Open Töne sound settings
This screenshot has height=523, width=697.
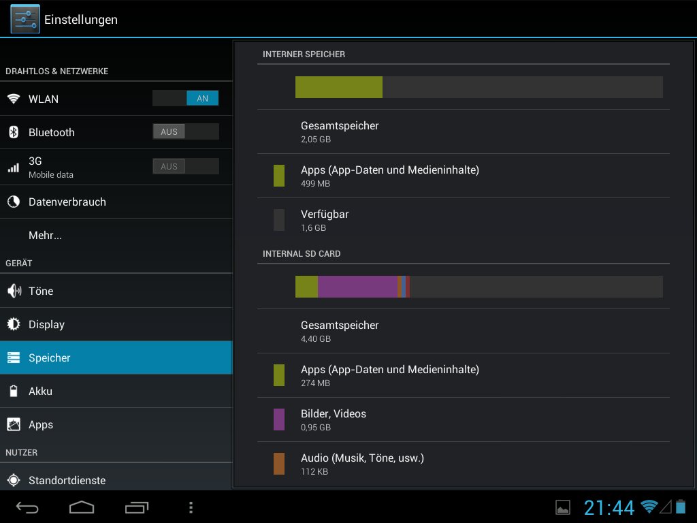coord(116,291)
